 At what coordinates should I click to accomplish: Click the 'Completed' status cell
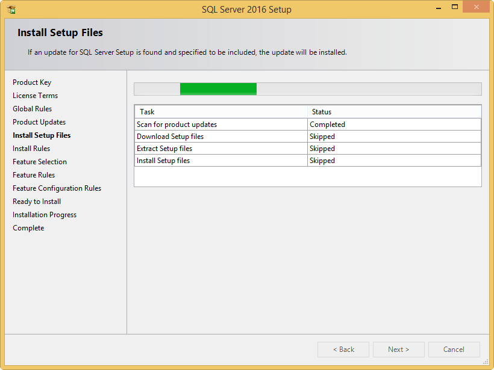tap(395, 125)
